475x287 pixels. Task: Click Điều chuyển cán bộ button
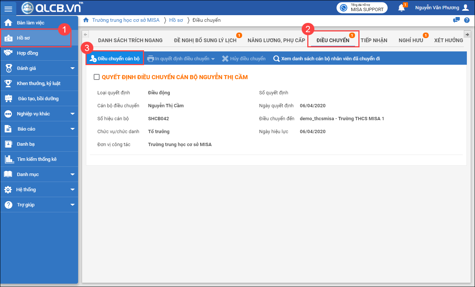115,58
